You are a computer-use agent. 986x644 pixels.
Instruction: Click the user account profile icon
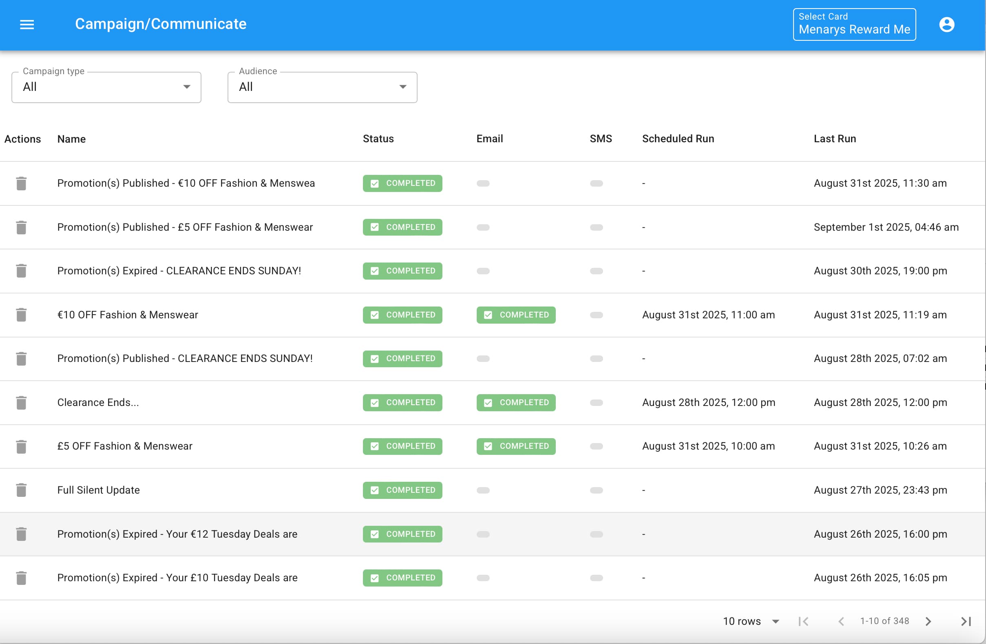(x=946, y=24)
